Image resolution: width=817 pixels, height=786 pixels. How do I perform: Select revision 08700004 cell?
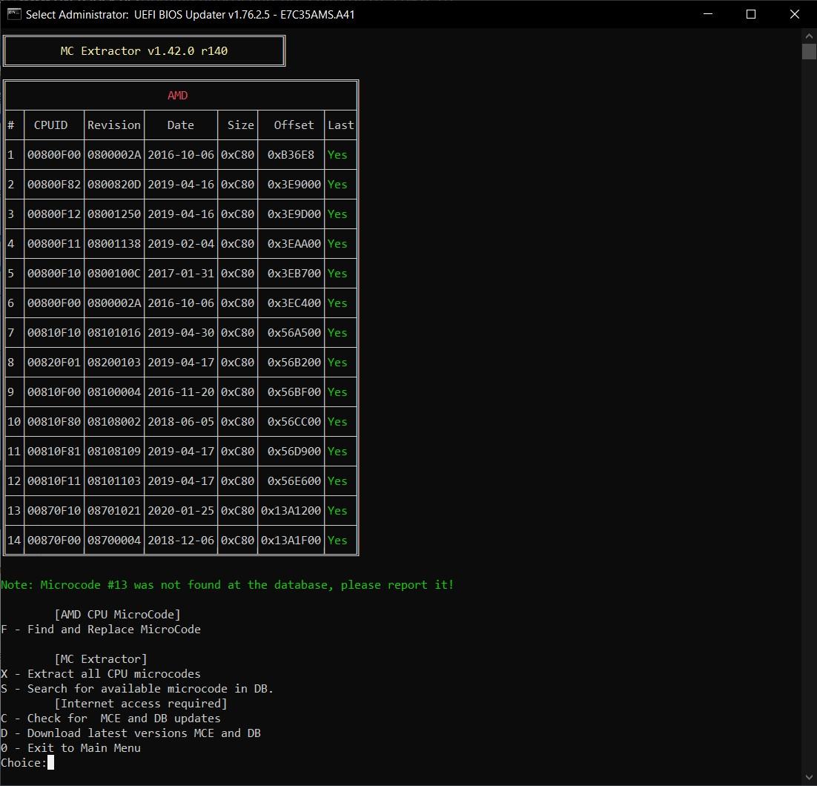[x=114, y=541]
